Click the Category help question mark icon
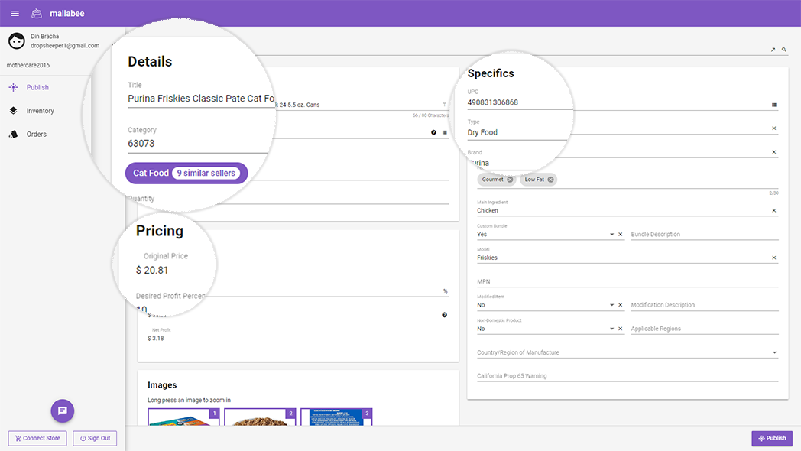 point(433,132)
